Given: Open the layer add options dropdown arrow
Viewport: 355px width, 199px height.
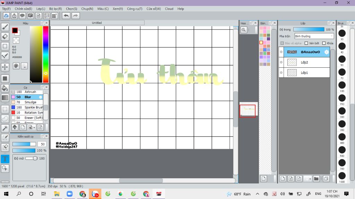Looking at the screenshot, I should click(310, 179).
